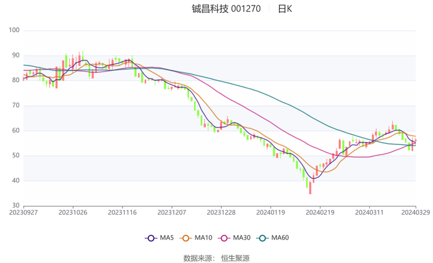Click the 100 y-axis price label
The height and width of the screenshot is (263, 433).
(x=14, y=30)
